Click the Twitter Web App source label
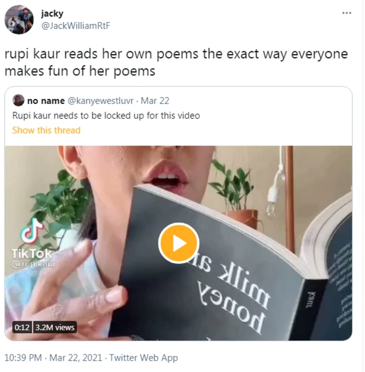 tap(144, 358)
